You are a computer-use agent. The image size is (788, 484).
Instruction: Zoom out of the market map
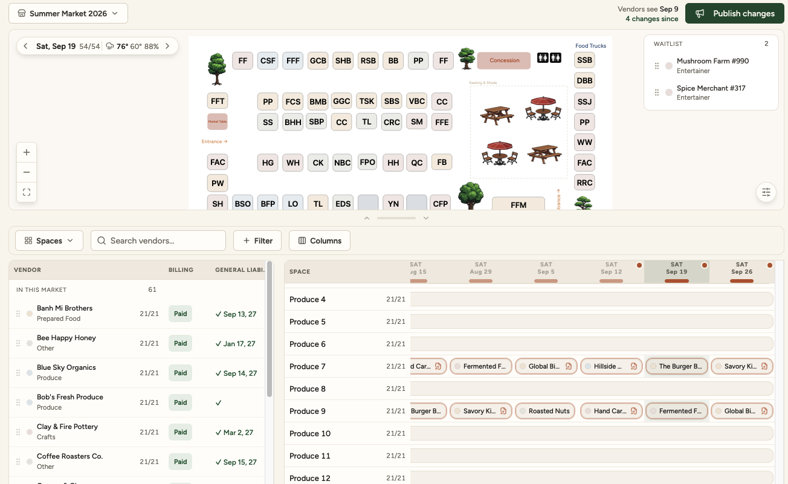[27, 172]
